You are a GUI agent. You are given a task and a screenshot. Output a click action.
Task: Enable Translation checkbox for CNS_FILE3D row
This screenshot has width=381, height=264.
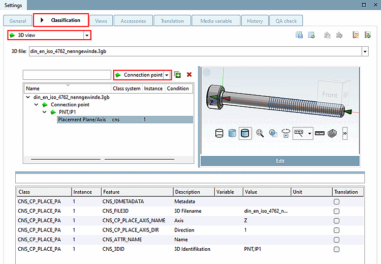(x=336, y=211)
